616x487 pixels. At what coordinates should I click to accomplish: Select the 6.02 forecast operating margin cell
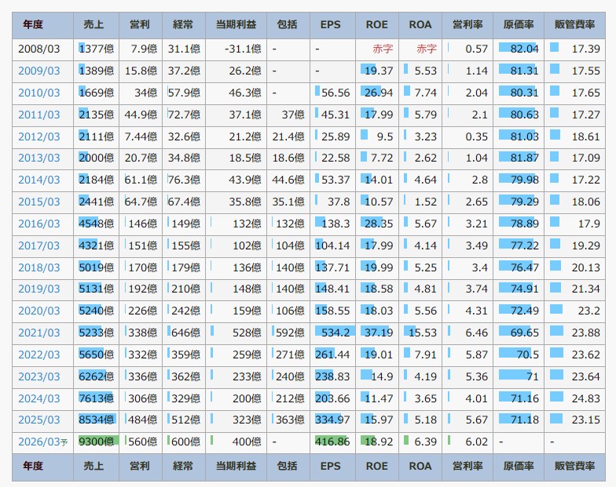tap(467, 442)
